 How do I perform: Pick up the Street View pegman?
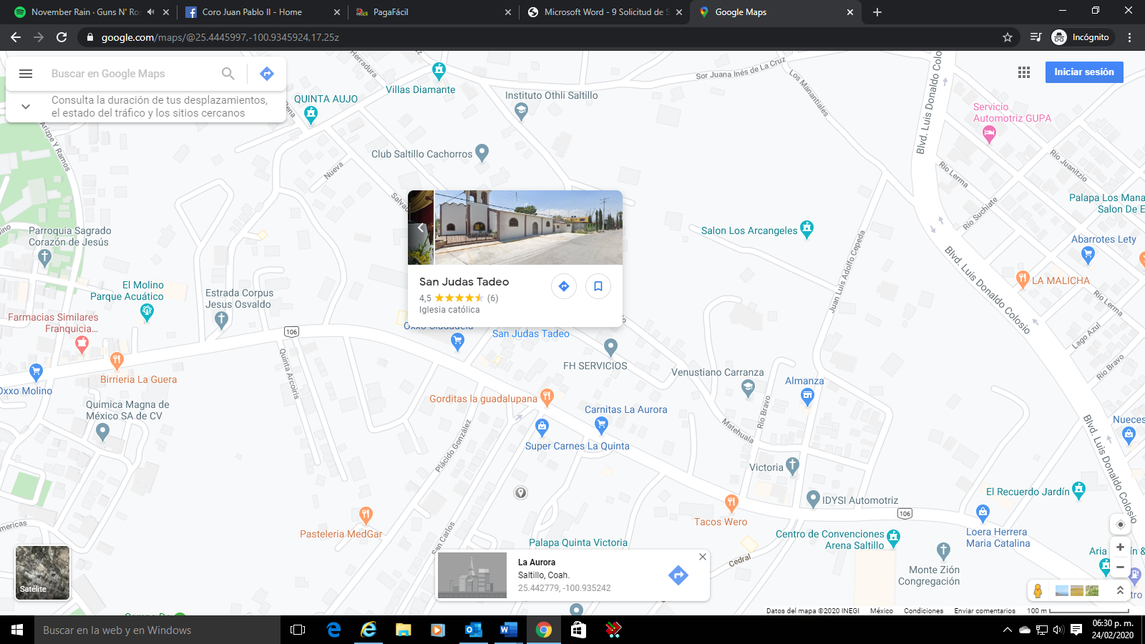pos(1038,590)
